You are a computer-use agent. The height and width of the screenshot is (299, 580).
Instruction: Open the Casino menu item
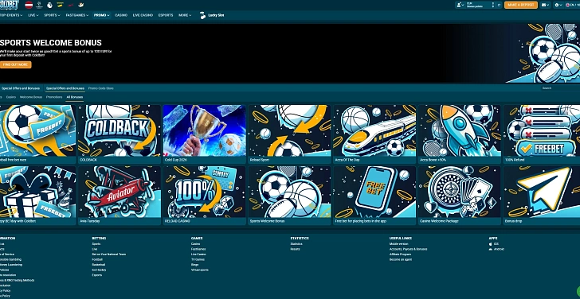click(121, 15)
